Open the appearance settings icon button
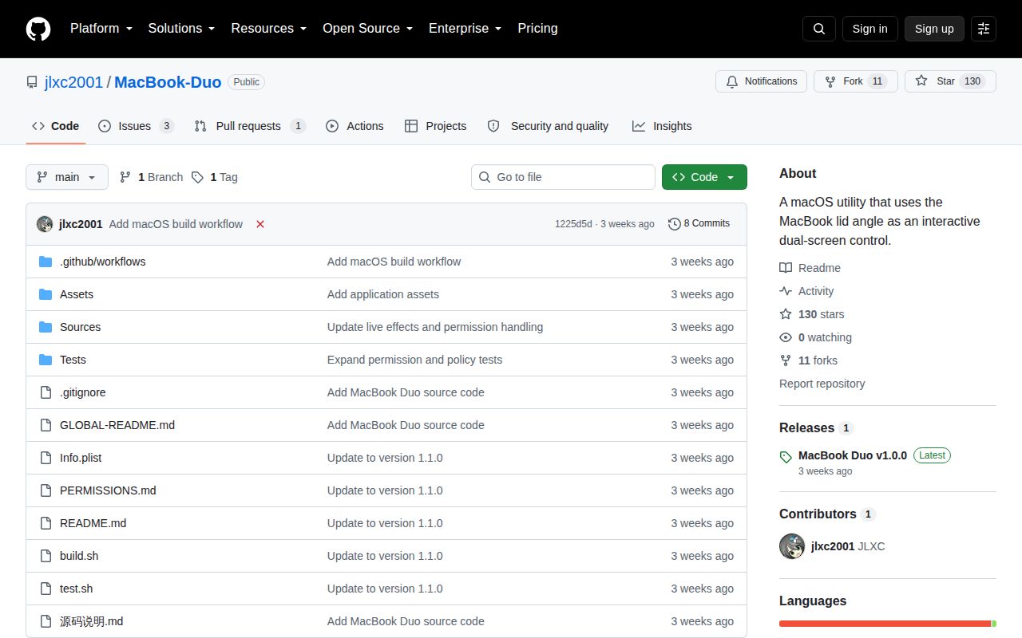Viewport: 1022px width, 638px height. point(984,29)
